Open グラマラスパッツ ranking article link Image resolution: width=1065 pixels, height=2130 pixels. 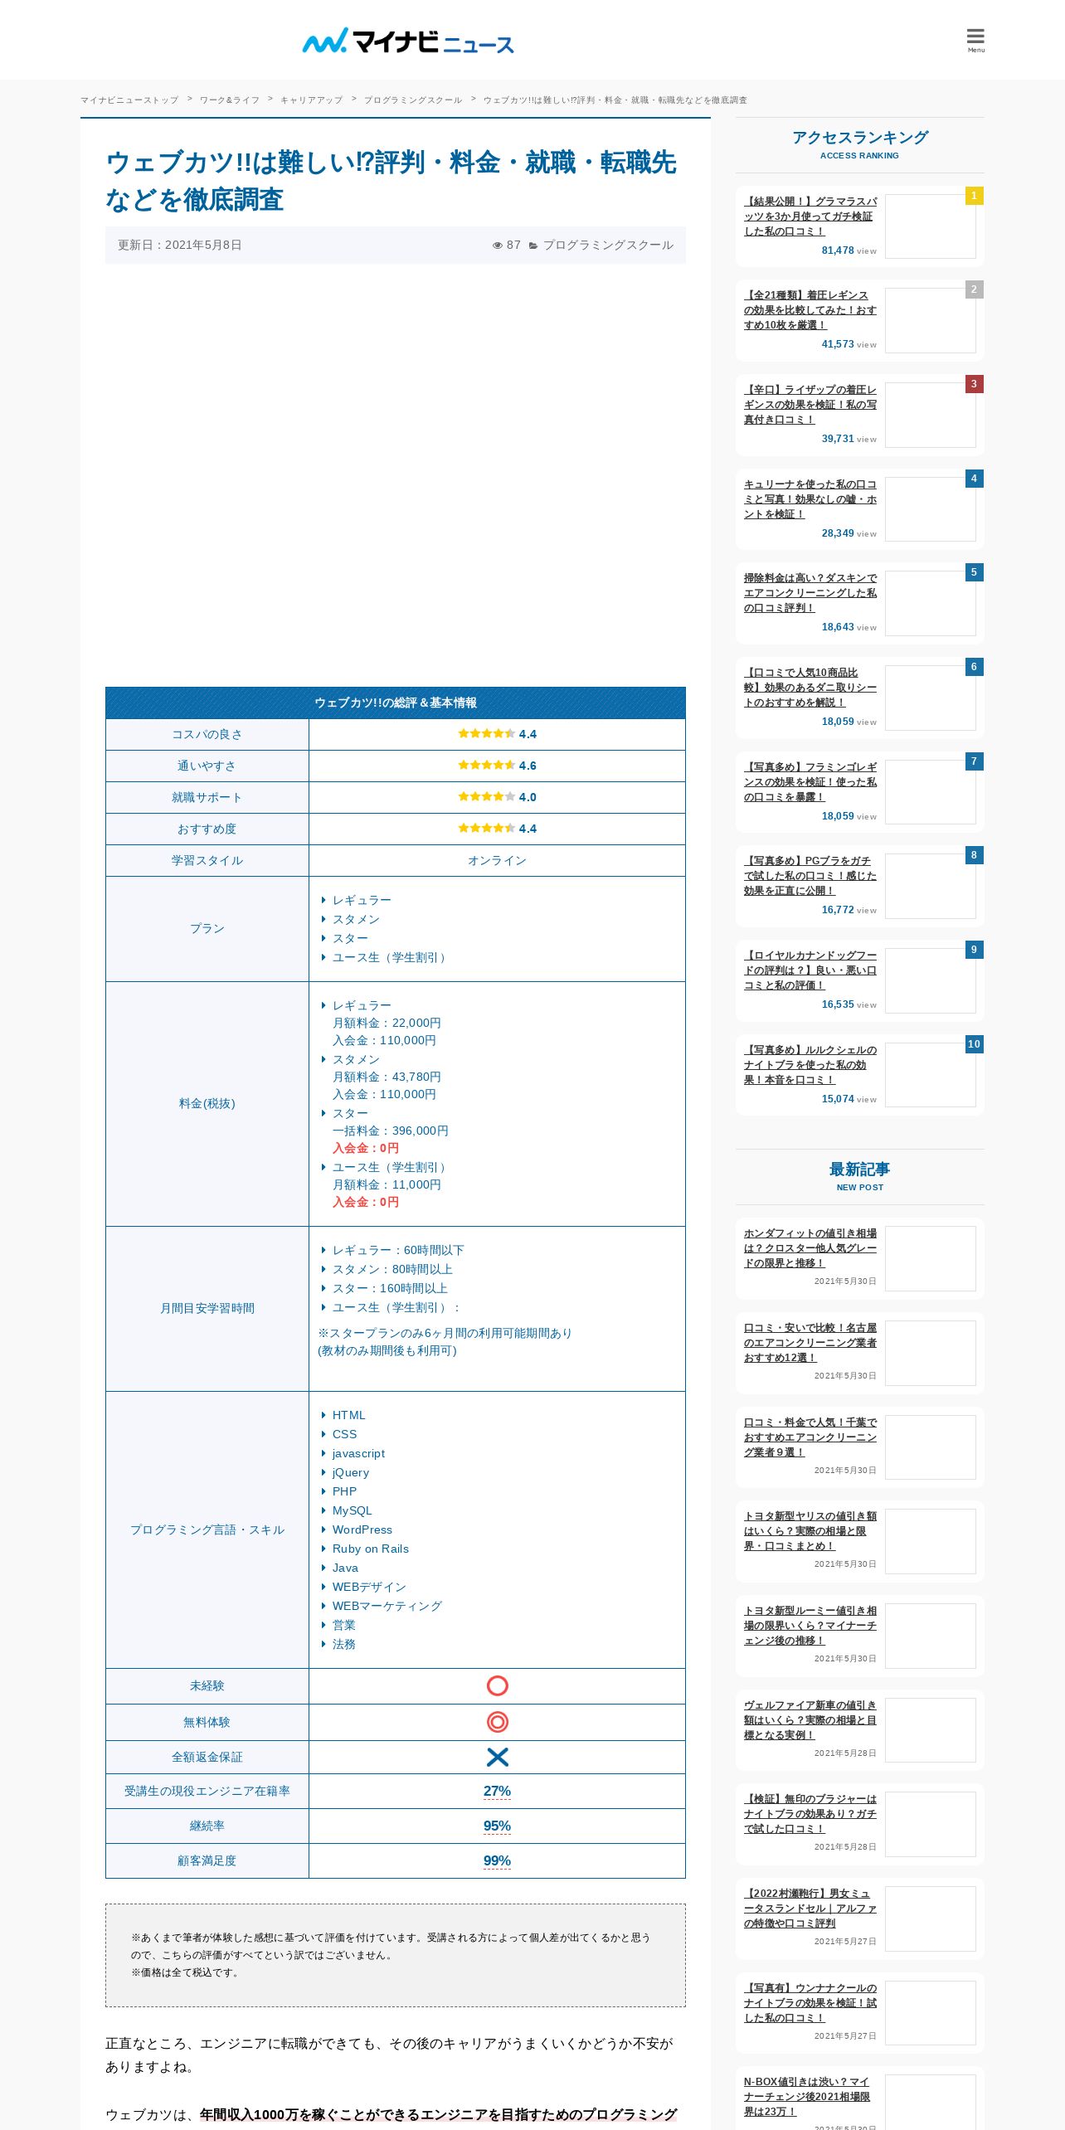pyautogui.click(x=810, y=216)
